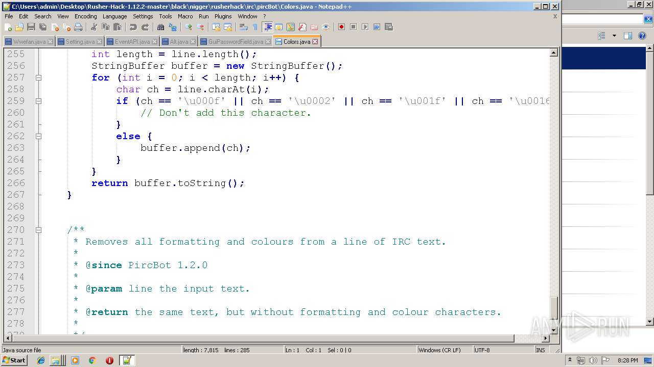654x367 pixels.
Task: Click the horizontal scrollbar thumb
Action: click(263, 338)
